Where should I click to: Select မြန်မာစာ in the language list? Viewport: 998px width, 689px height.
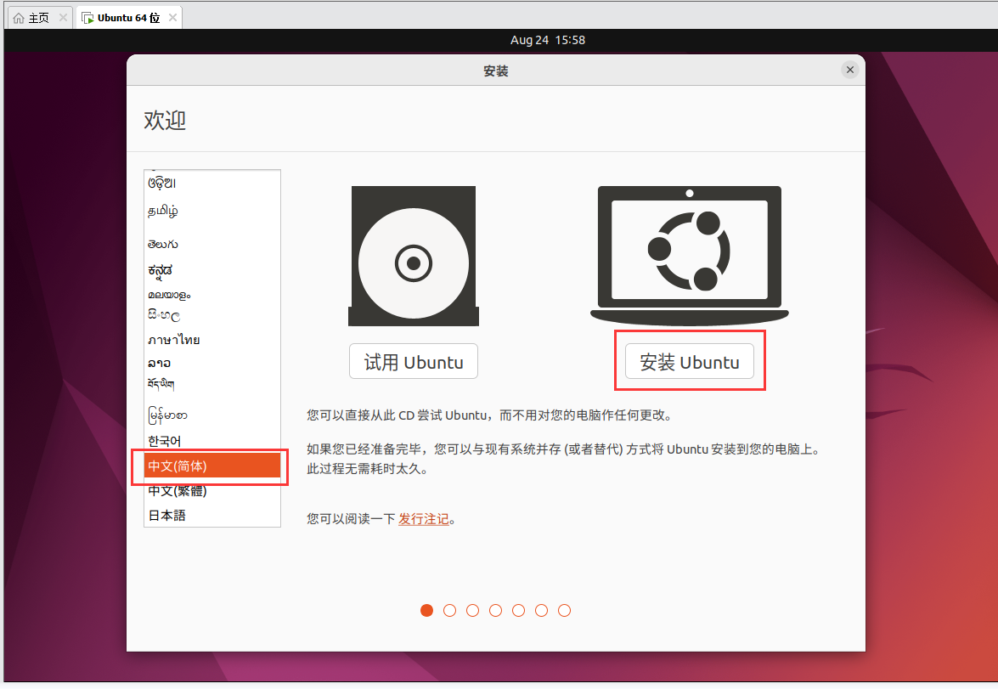coord(212,415)
